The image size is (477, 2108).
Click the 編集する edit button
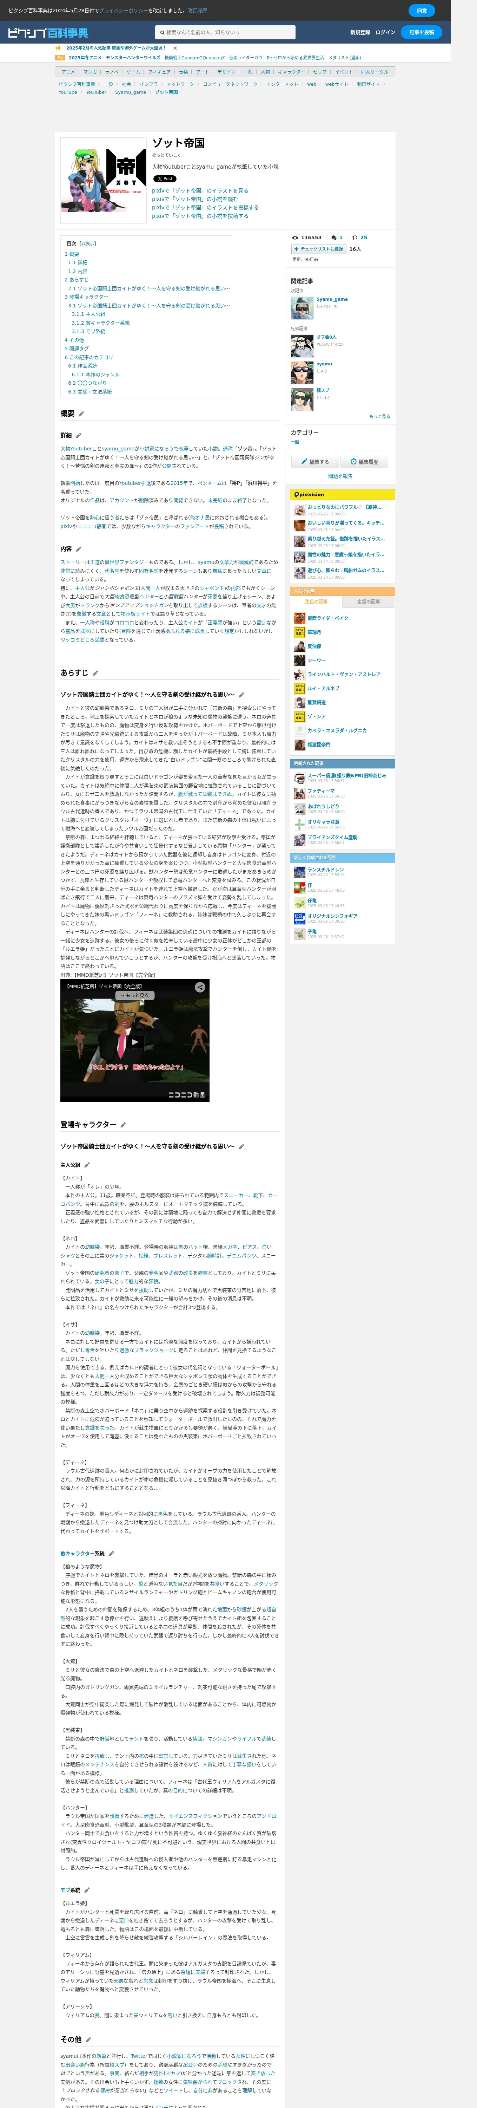point(314,462)
